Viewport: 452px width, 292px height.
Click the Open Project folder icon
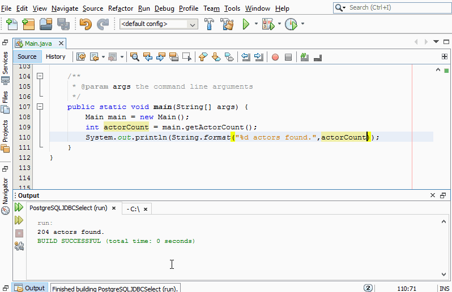(46, 24)
